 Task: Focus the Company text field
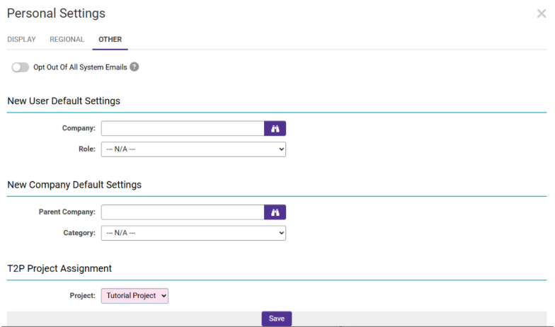pos(183,128)
